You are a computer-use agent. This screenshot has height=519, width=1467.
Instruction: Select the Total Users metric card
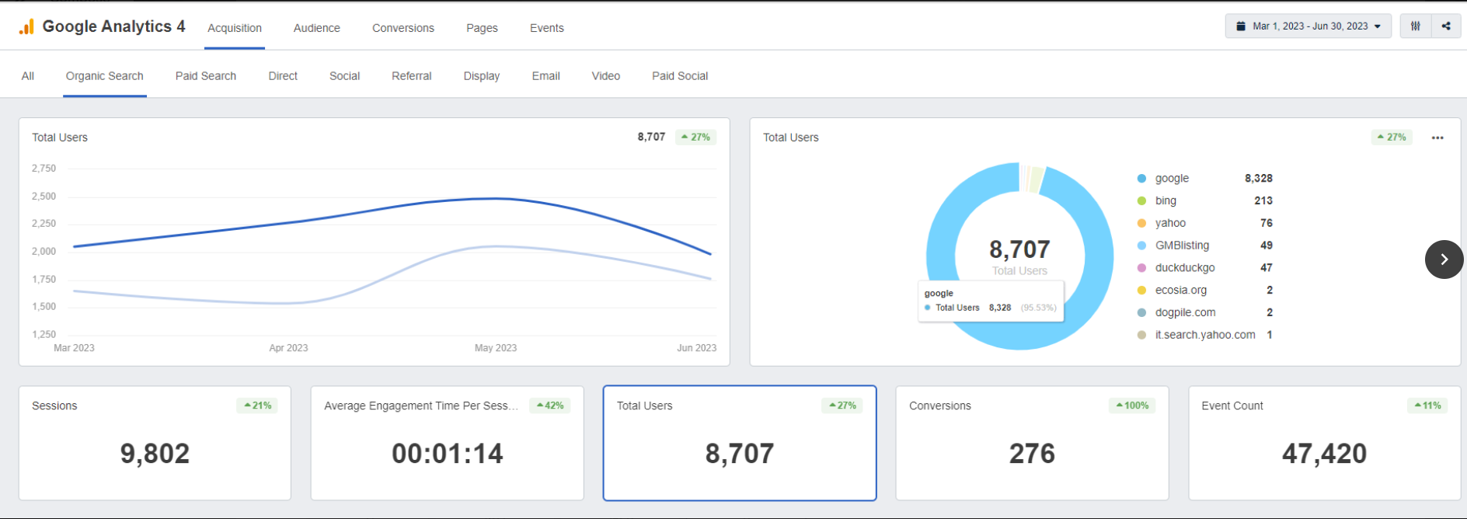pyautogui.click(x=740, y=443)
